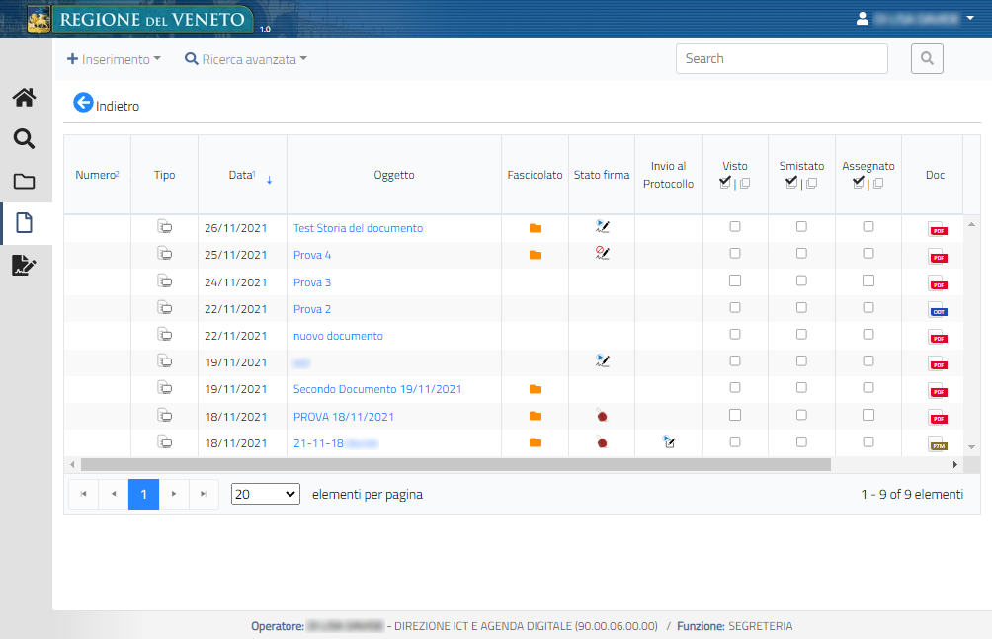The width and height of the screenshot is (992, 639).
Task: Sort by the Data column header
Action: click(242, 175)
